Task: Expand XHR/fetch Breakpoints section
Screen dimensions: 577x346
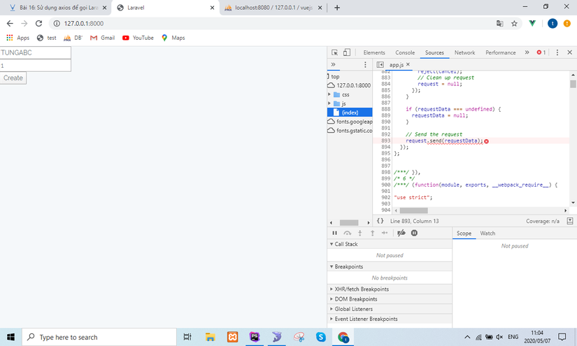Action: point(361,289)
